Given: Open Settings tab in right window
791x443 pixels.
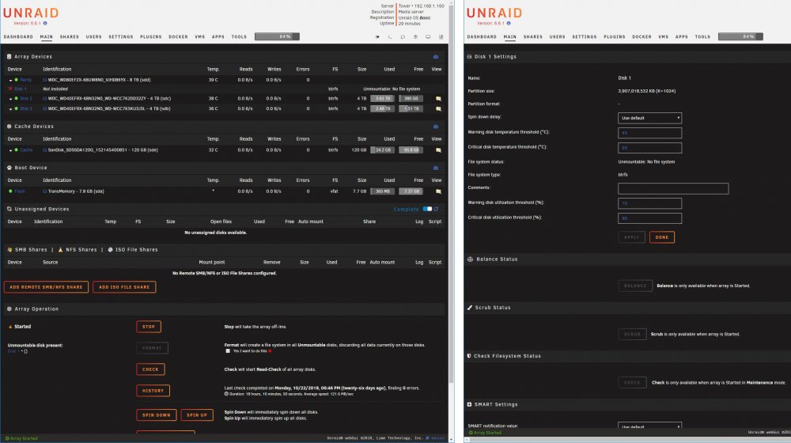Looking at the screenshot, I should click(x=585, y=37).
